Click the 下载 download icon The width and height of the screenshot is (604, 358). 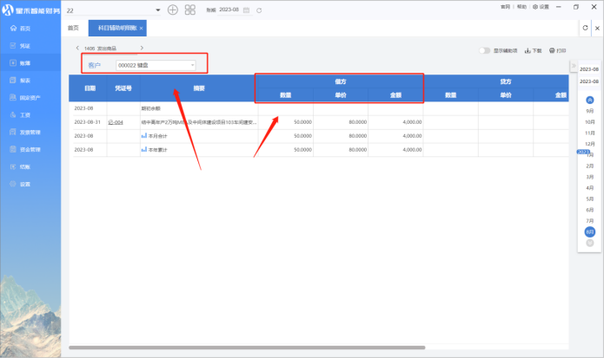(532, 50)
